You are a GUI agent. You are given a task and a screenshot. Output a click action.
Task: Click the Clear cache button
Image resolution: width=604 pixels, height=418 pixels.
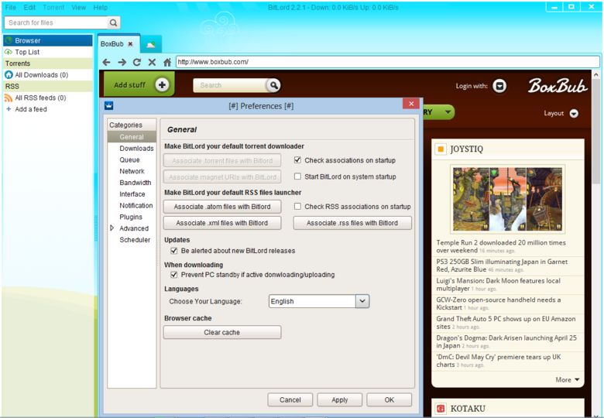222,332
